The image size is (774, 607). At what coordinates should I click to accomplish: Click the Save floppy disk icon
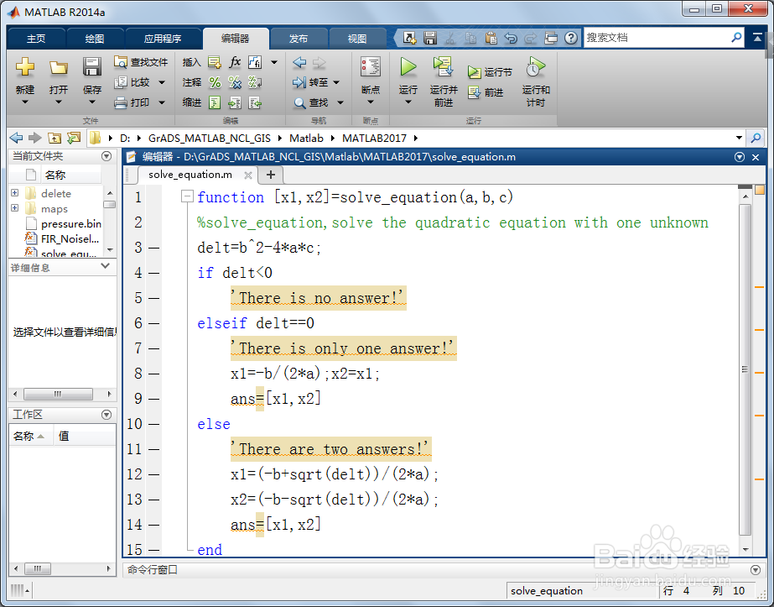pos(91,66)
